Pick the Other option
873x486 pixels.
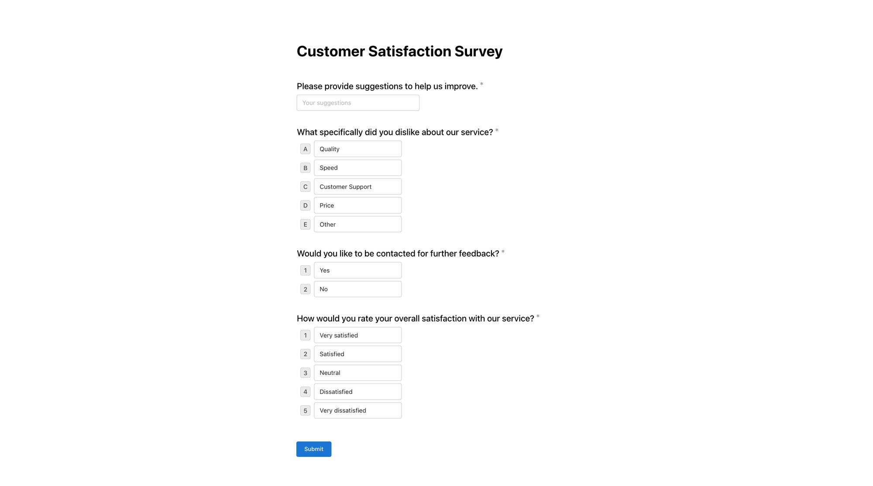click(357, 224)
